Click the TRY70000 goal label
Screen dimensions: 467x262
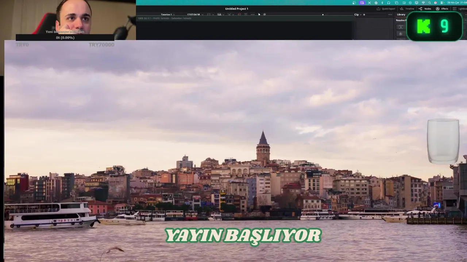click(x=101, y=44)
